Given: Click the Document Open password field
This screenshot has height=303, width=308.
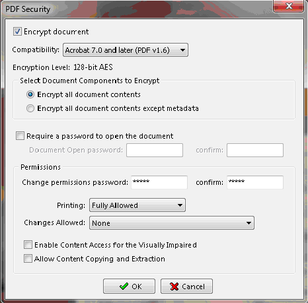Looking at the screenshot, I should (155, 150).
